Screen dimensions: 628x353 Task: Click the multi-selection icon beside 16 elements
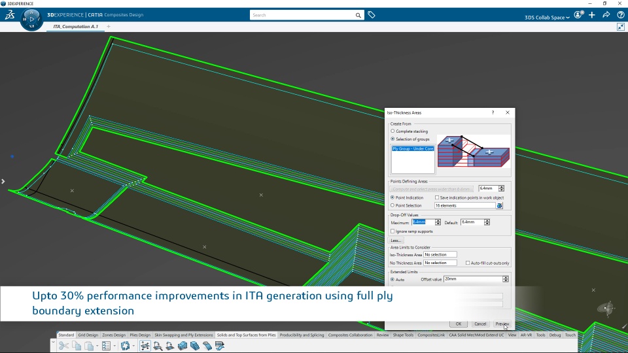(499, 205)
